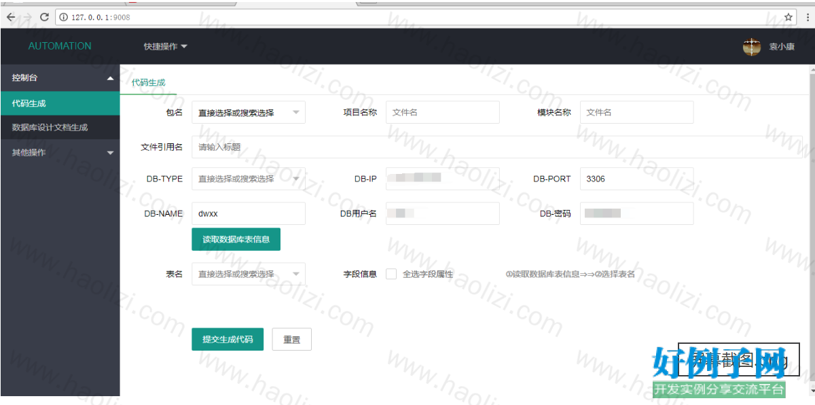Expand the 其他操作 sidebar group
The image size is (815, 405).
[x=60, y=153]
